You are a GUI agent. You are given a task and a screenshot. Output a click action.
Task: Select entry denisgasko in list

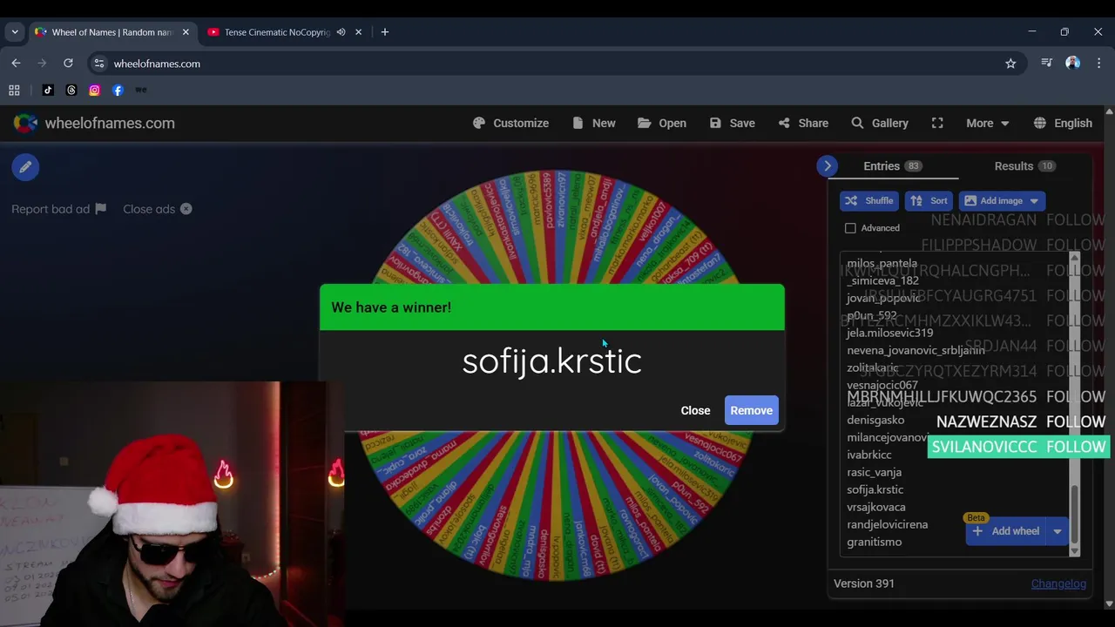click(875, 420)
